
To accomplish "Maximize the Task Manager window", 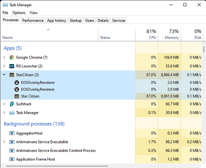I will pyautogui.click(x=185, y=5).
